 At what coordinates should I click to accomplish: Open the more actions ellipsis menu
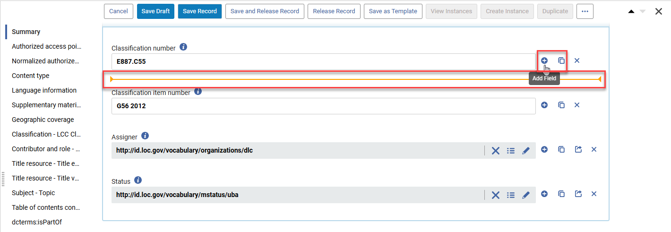tap(585, 11)
